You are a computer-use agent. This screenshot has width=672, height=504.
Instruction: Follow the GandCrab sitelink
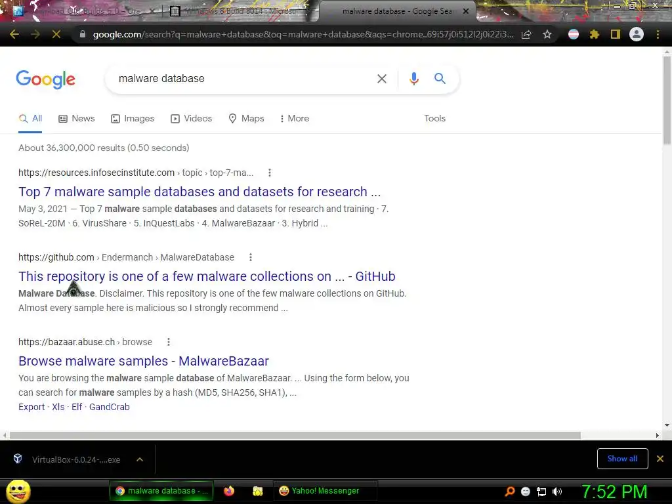point(110,407)
